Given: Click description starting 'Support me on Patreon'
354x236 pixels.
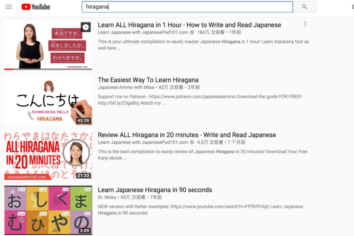Looking at the screenshot, I should click(x=200, y=100).
